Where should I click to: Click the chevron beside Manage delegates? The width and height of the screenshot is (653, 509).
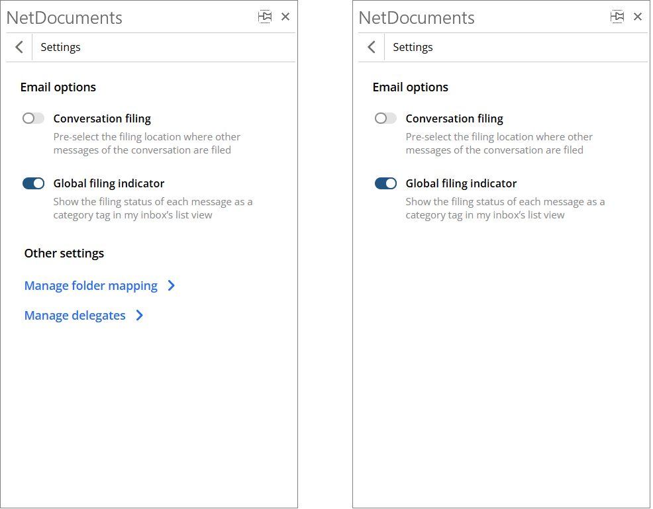coord(140,315)
